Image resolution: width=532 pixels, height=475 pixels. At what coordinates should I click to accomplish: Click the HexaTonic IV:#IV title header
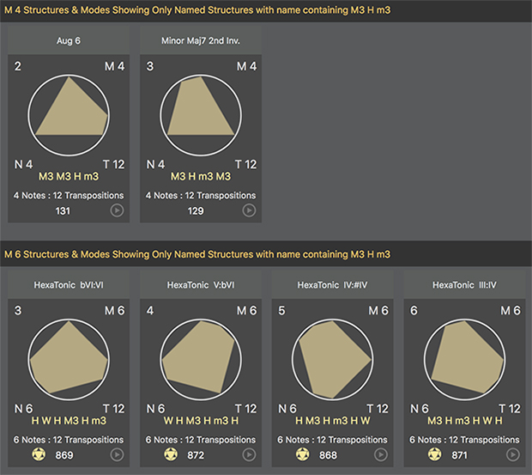pos(332,284)
